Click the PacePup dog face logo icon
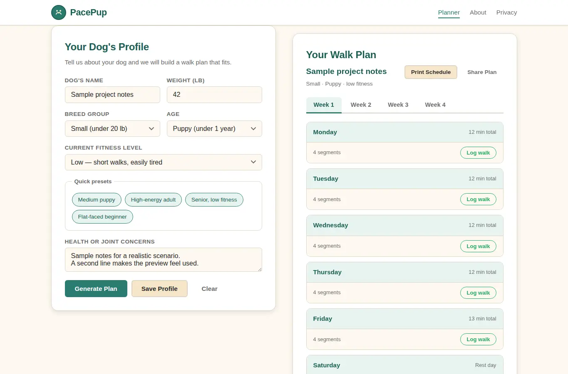This screenshot has width=568, height=374. pos(59,12)
